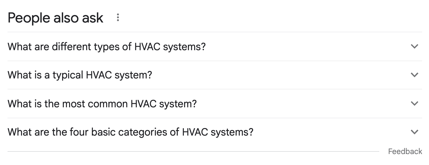Hit the down arrow on four basic categories row
This screenshot has width=429, height=165.
point(414,132)
